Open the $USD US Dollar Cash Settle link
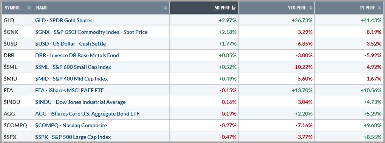The height and width of the screenshot is (143, 385). pos(71,44)
